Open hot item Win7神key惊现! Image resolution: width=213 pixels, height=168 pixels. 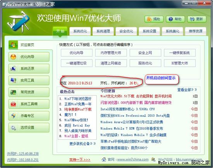76,120
